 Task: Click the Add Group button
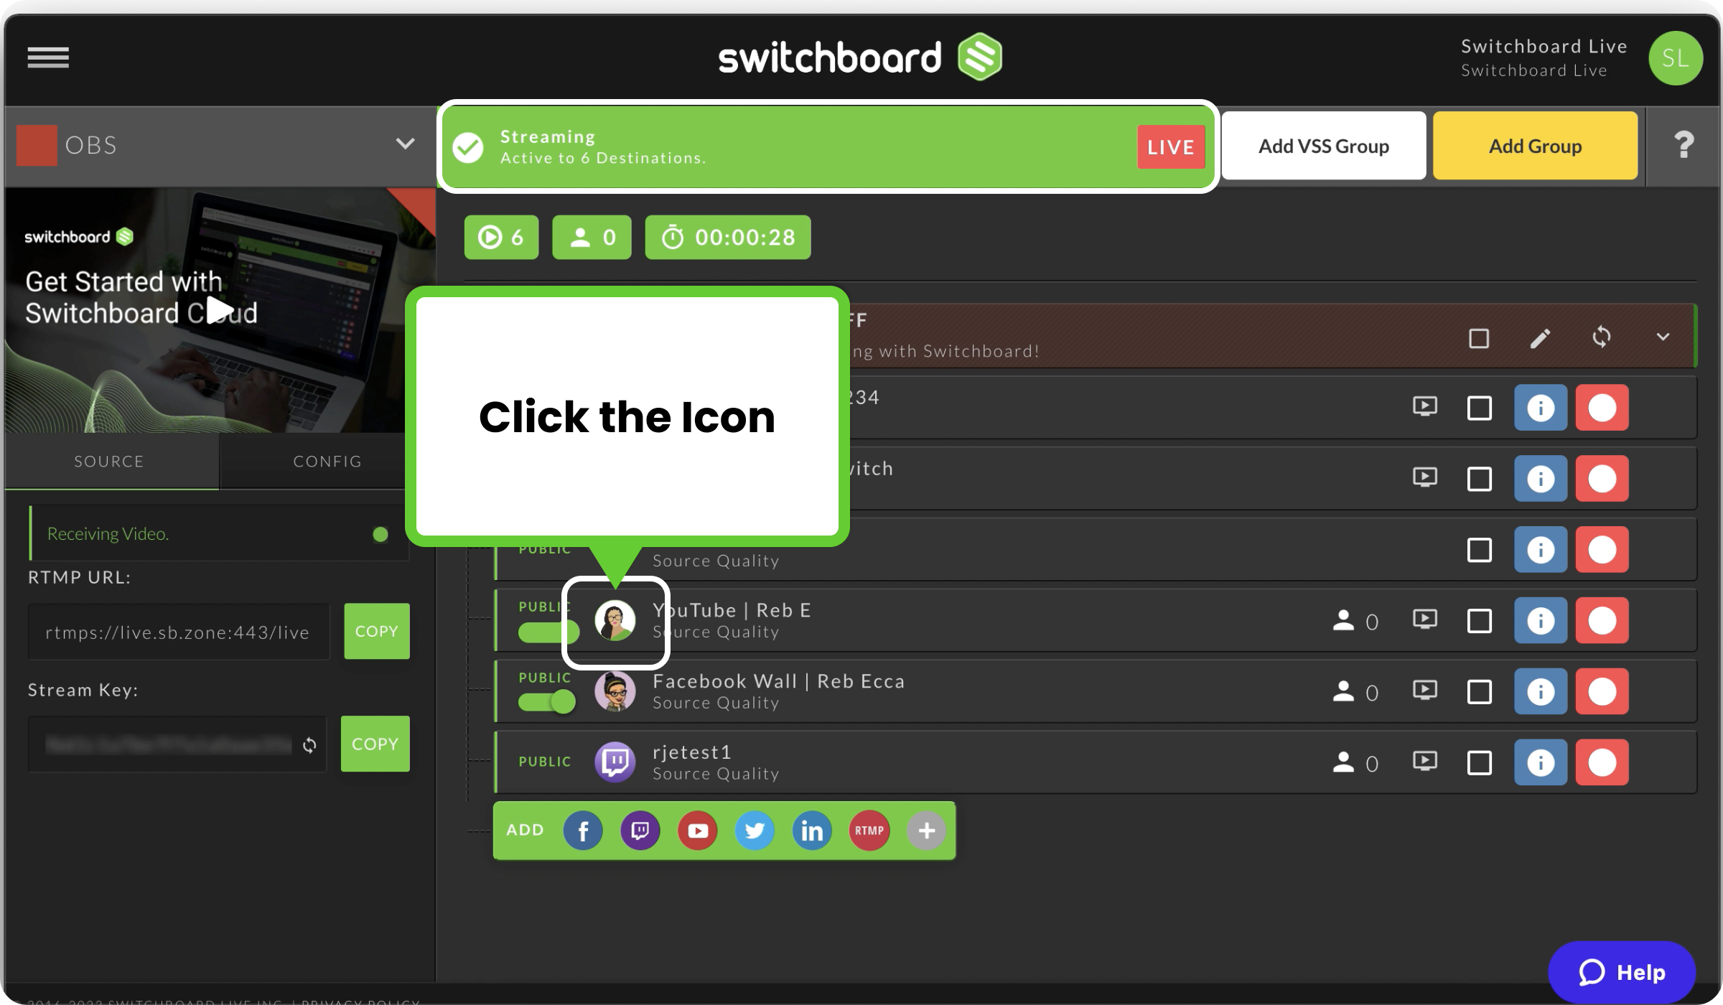pyautogui.click(x=1536, y=146)
